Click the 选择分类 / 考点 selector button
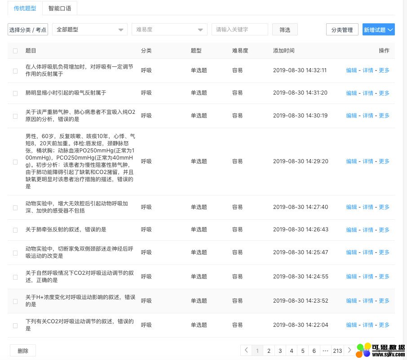The image size is (407, 360). 28,30
